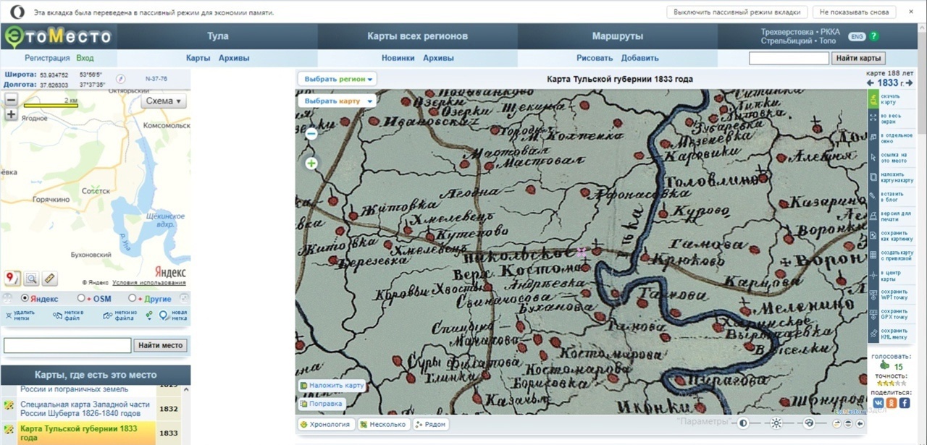The height and width of the screenshot is (445, 927).
Task: Open the Карты всех регионов tab
Action: pyautogui.click(x=417, y=36)
